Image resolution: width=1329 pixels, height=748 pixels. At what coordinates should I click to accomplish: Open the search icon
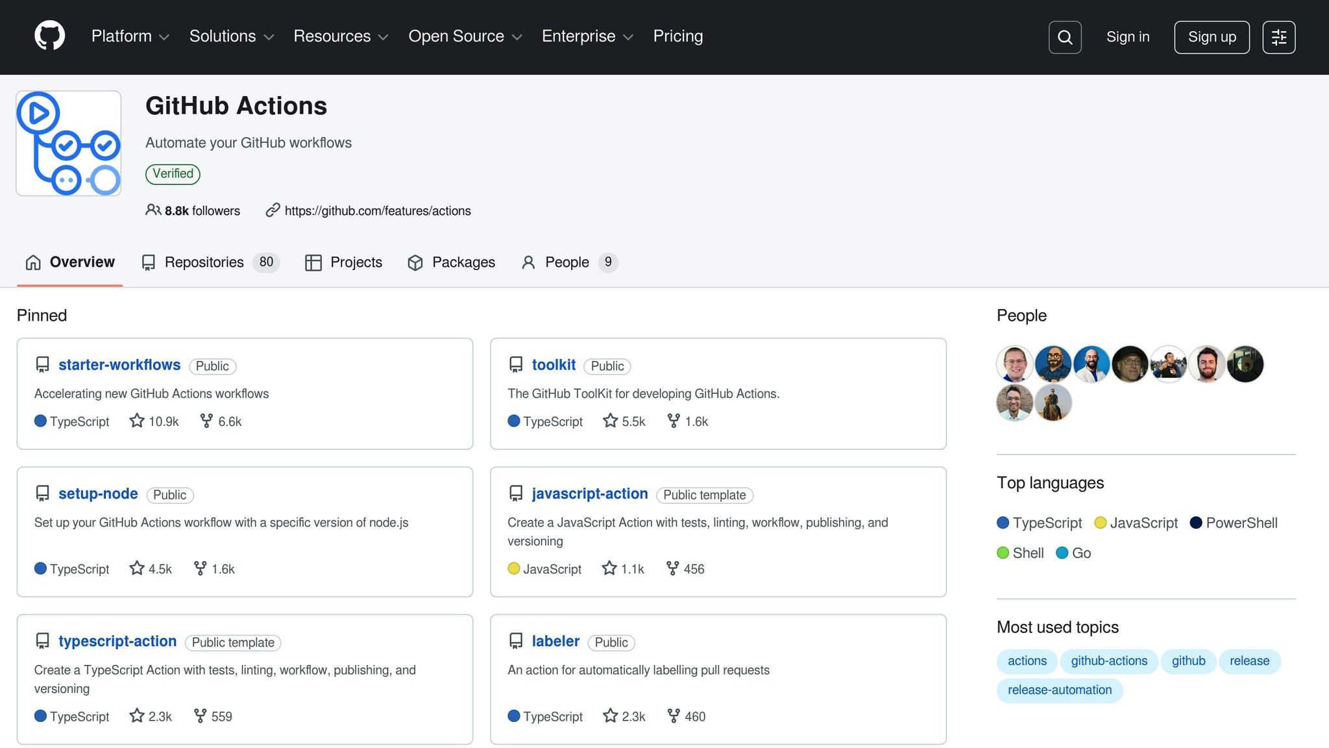click(x=1065, y=37)
